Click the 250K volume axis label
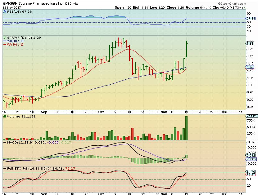 click(x=251, y=133)
